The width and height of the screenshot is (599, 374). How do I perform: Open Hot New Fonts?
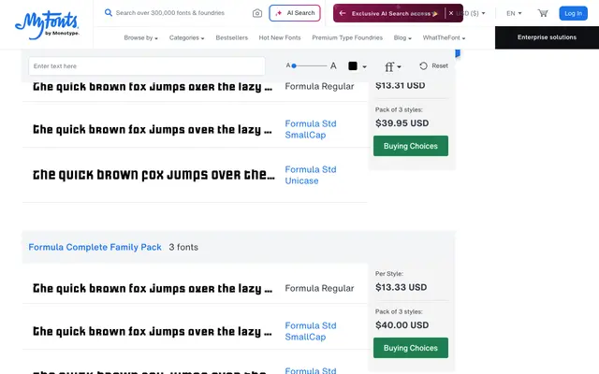[280, 37]
